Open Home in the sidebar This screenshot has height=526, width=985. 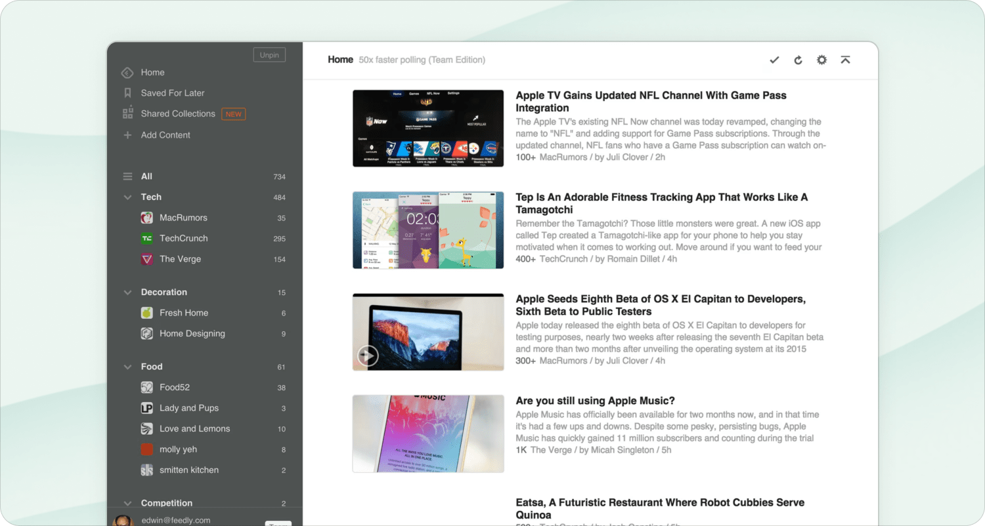point(153,72)
